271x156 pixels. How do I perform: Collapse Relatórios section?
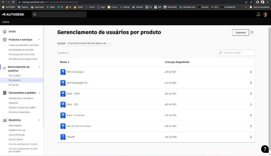click(x=39, y=120)
